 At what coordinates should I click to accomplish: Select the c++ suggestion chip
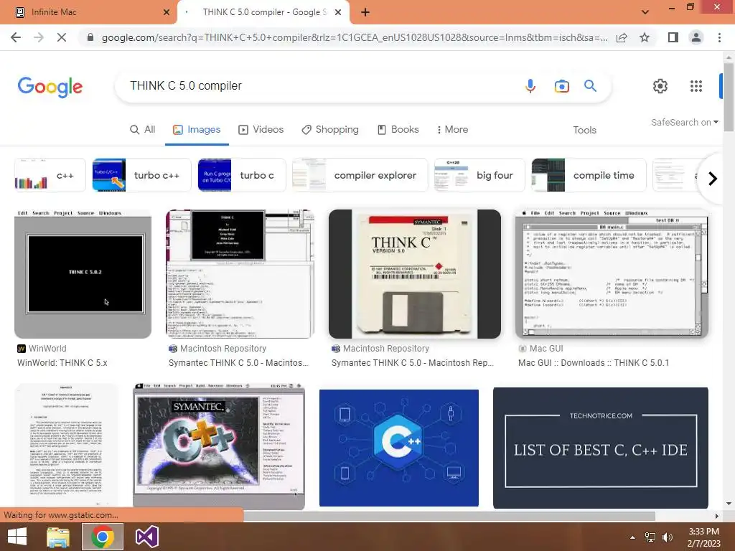coord(50,175)
